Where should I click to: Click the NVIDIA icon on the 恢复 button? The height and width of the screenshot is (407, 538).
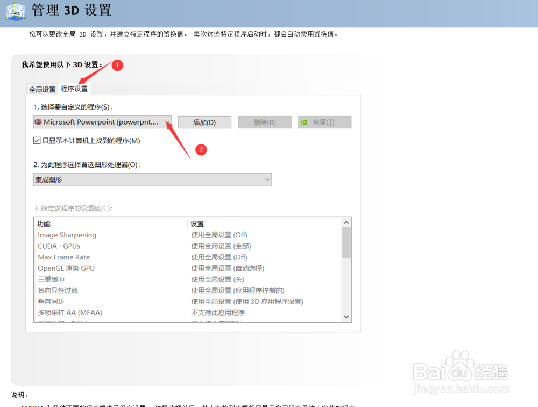tap(305, 122)
